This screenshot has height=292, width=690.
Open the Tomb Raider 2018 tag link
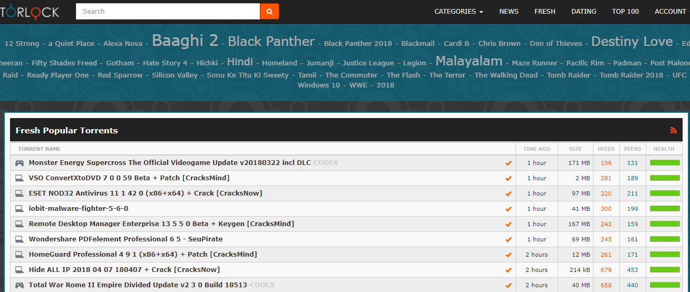(631, 75)
